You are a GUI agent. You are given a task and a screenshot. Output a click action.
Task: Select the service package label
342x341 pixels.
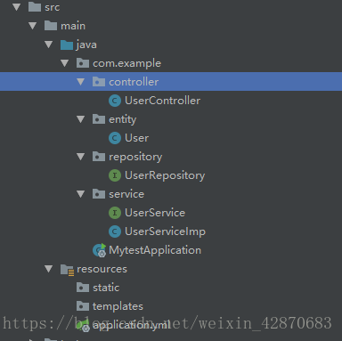coord(126,194)
